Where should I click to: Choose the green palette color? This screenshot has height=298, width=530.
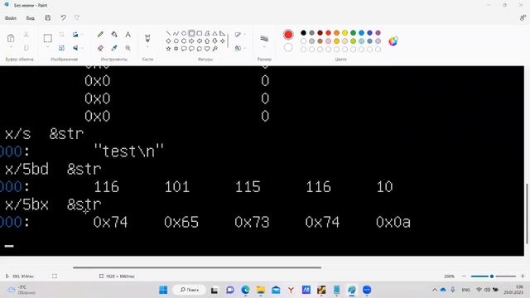(354, 33)
